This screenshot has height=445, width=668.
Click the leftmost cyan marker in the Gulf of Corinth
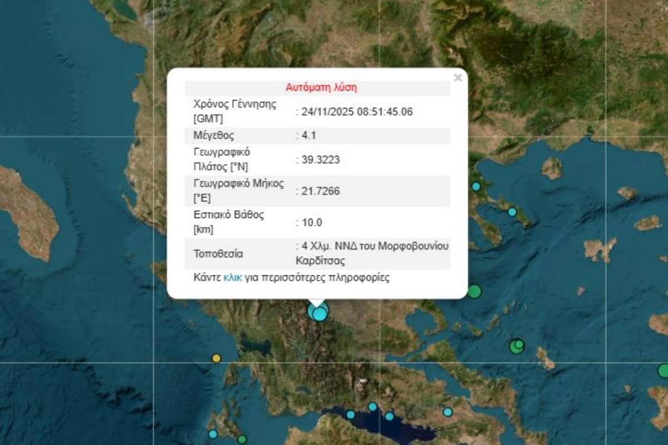click(x=351, y=414)
